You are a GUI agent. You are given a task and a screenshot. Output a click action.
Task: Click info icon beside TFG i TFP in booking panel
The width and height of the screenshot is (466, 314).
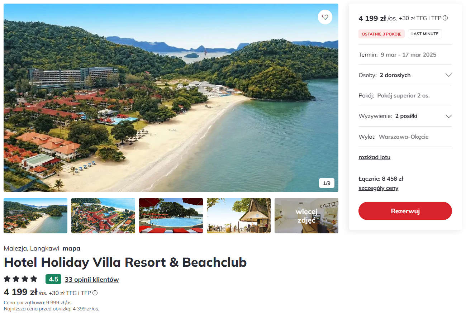(445, 18)
